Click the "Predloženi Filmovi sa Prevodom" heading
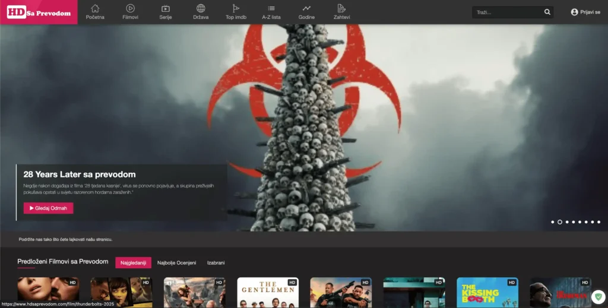The image size is (608, 308). (63, 262)
